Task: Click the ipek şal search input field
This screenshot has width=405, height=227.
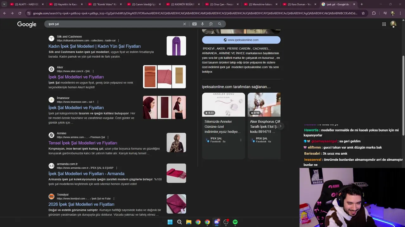Action: 114,24
